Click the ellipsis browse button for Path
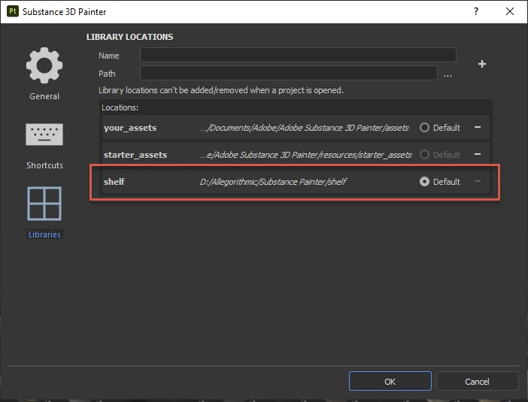The height and width of the screenshot is (402, 528). coord(448,75)
